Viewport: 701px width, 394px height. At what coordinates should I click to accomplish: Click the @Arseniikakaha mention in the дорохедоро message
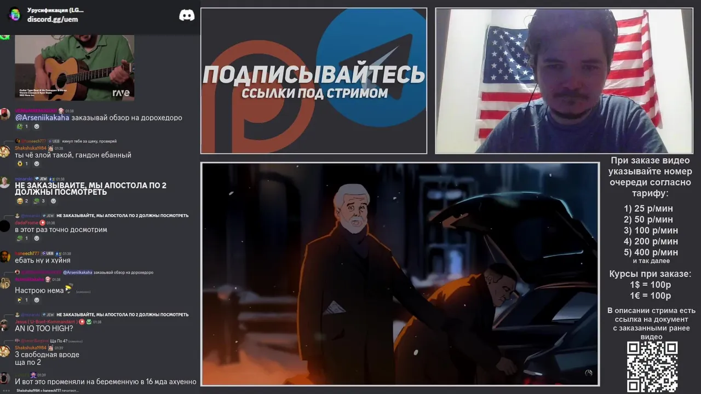coord(42,118)
